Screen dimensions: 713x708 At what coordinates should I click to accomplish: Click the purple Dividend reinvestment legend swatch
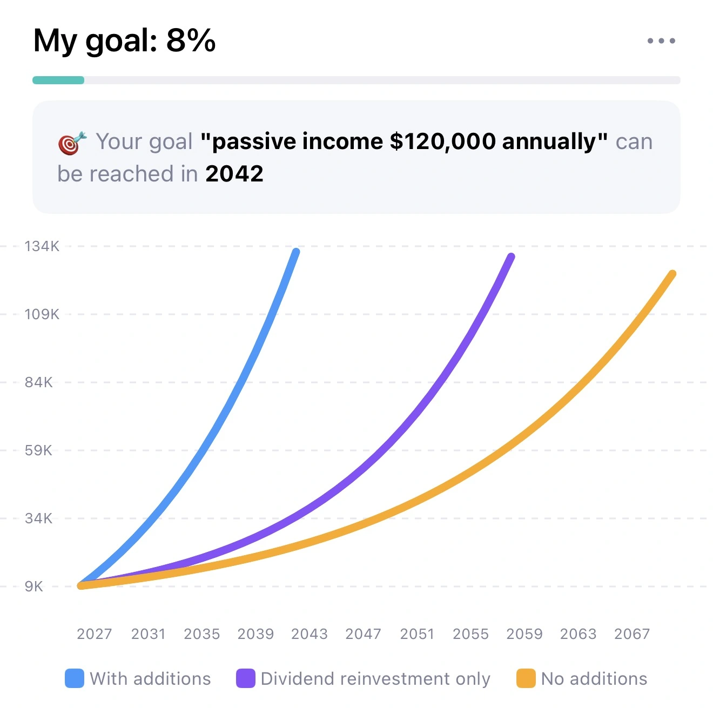245,678
